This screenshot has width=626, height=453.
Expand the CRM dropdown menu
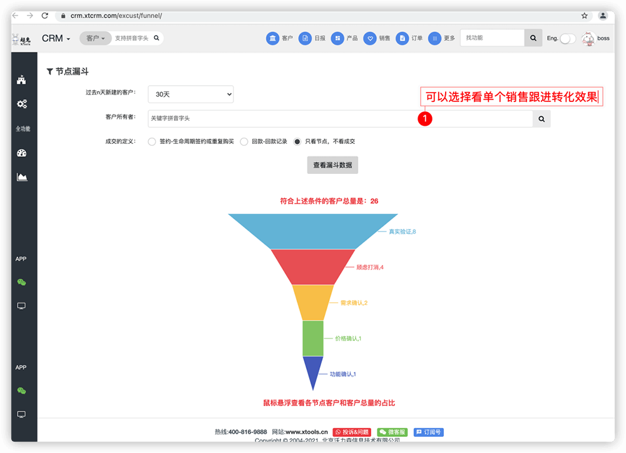click(x=56, y=38)
